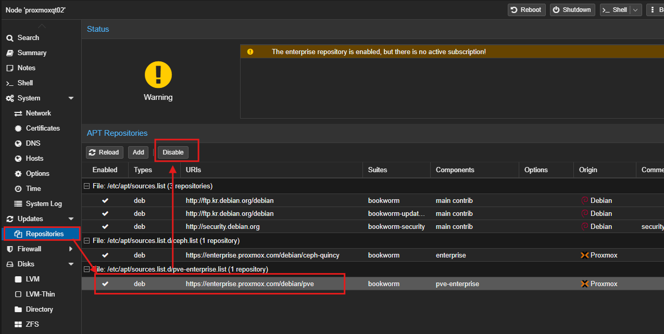664x334 pixels.
Task: Click Debian origin icon in security row
Action: point(584,226)
